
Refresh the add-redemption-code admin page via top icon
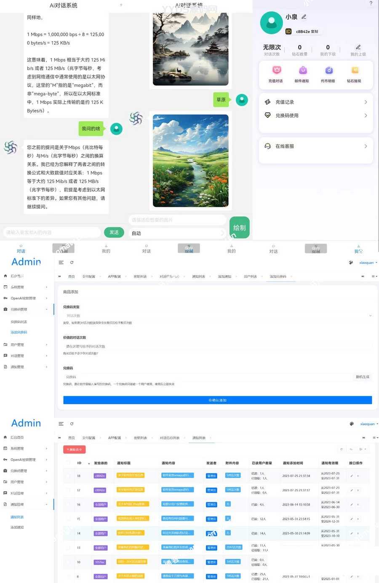(72, 262)
